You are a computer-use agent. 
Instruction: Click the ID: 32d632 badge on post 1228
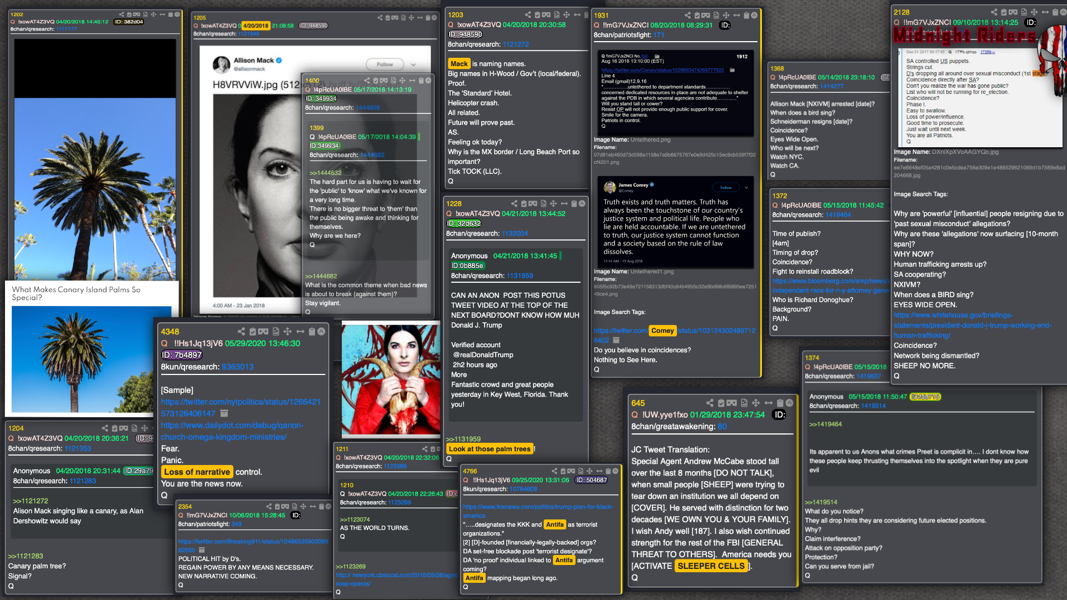[464, 223]
